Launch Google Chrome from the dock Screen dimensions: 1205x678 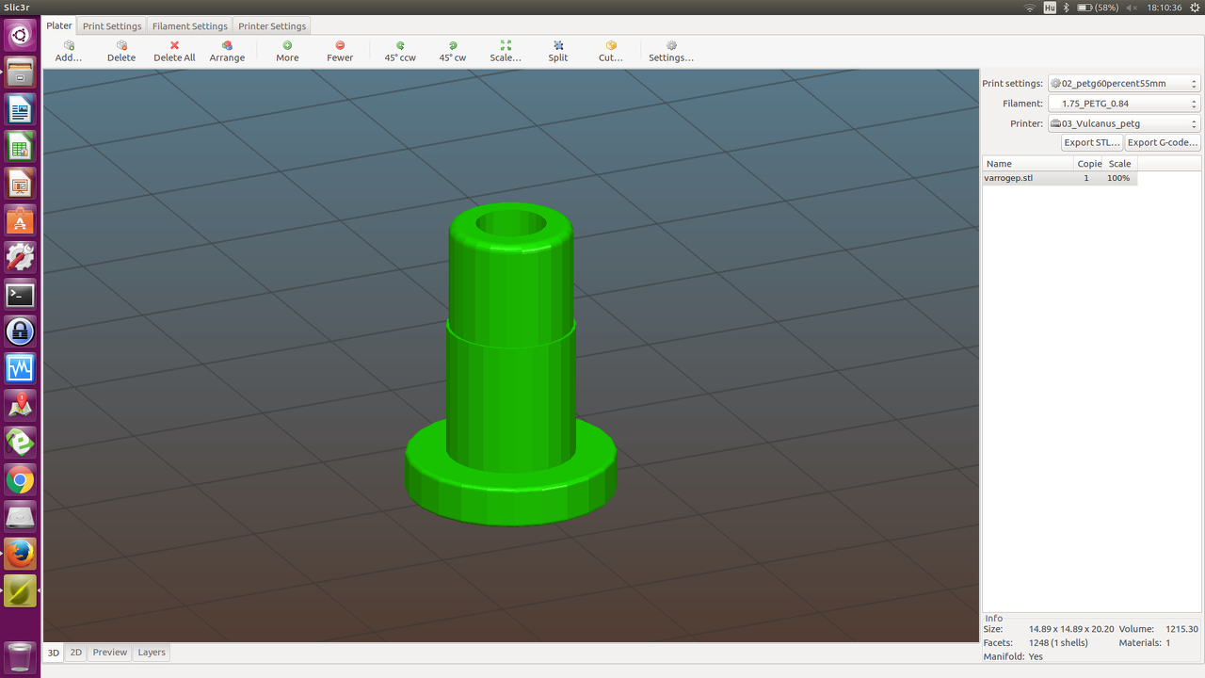click(20, 480)
